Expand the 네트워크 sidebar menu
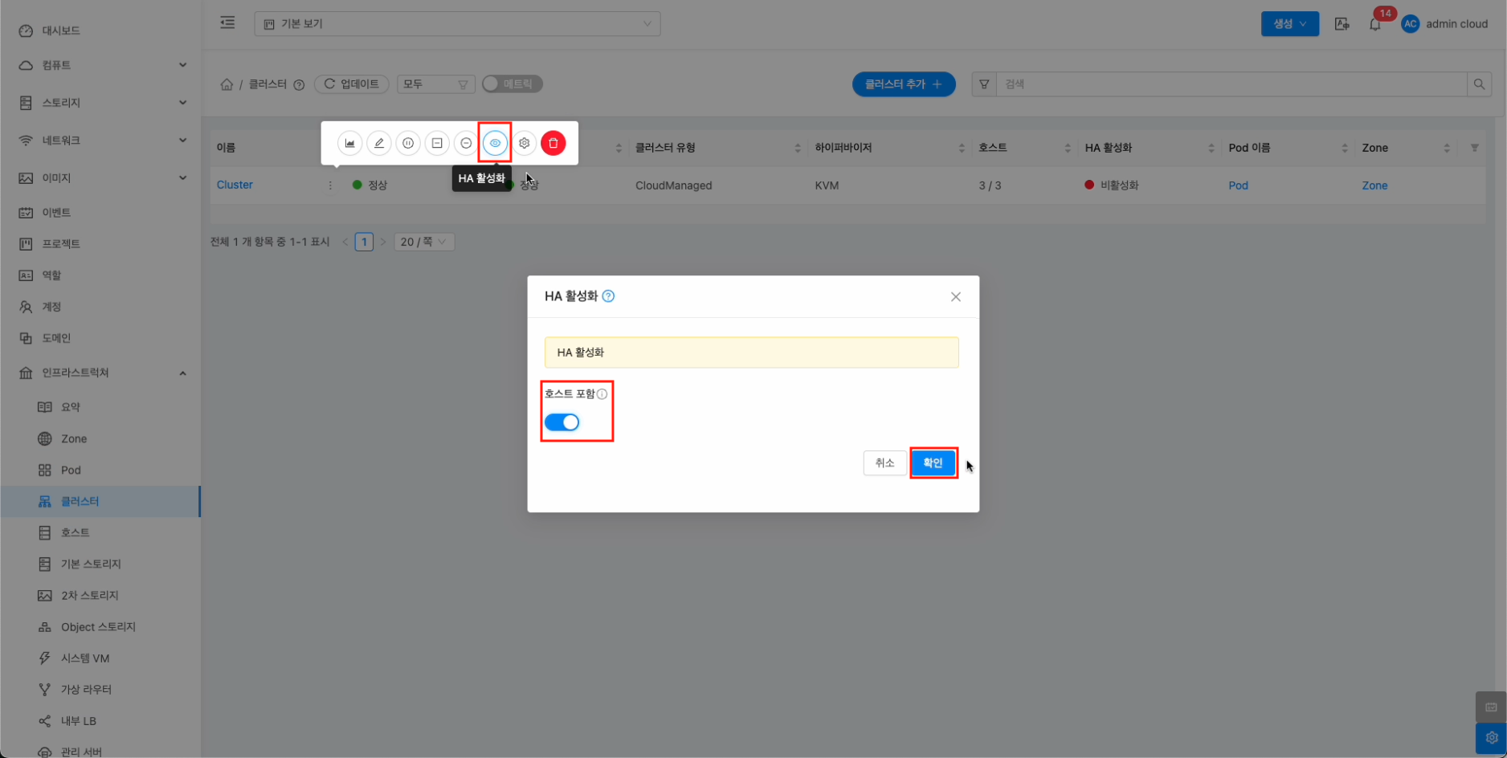Image resolution: width=1507 pixels, height=758 pixels. pyautogui.click(x=100, y=141)
